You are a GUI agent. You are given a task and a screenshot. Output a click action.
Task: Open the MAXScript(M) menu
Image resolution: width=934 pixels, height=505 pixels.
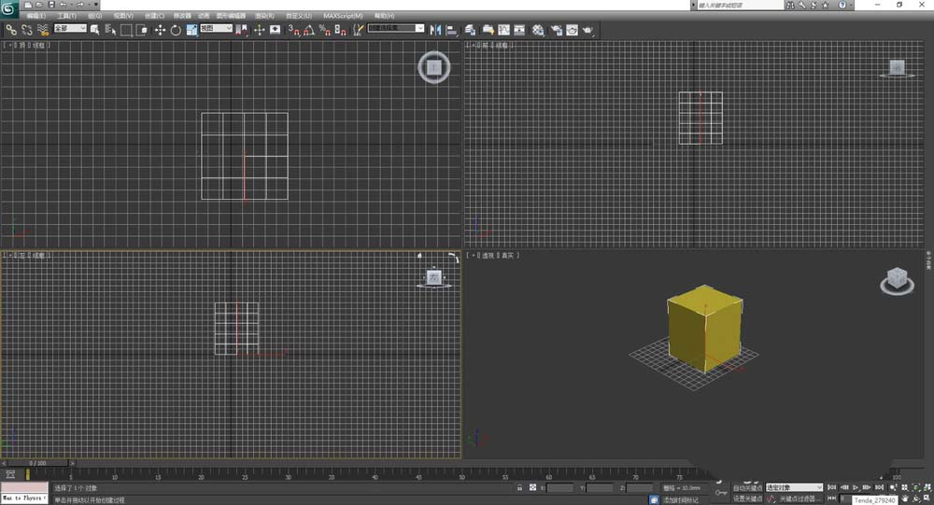click(x=345, y=16)
